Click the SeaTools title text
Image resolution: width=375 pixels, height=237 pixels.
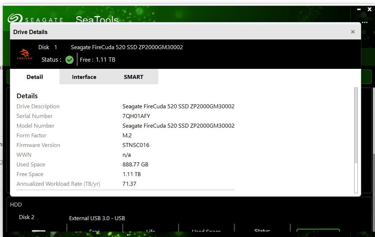tap(97, 19)
